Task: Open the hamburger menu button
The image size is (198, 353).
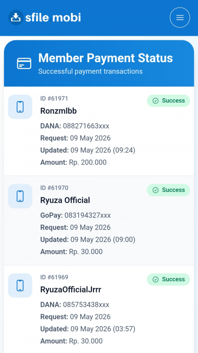Action: point(180,17)
